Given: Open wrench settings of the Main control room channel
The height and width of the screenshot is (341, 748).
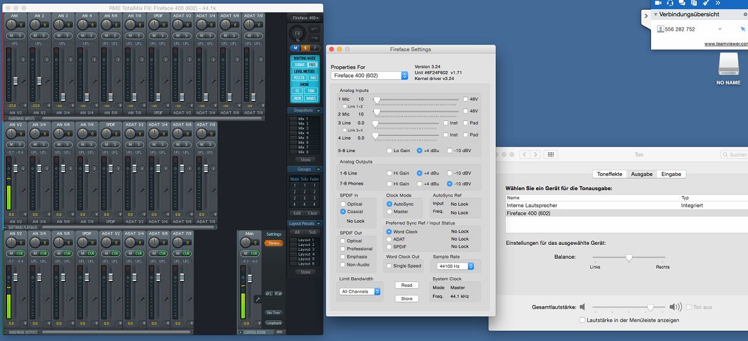Looking at the screenshot, I should pyautogui.click(x=257, y=299).
